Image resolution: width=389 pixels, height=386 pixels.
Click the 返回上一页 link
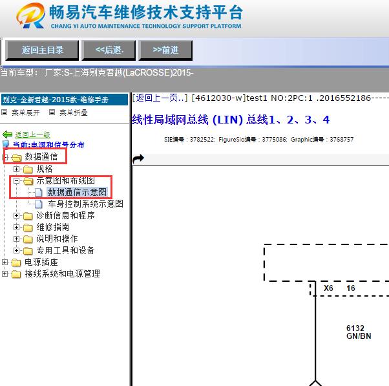[x=160, y=98]
